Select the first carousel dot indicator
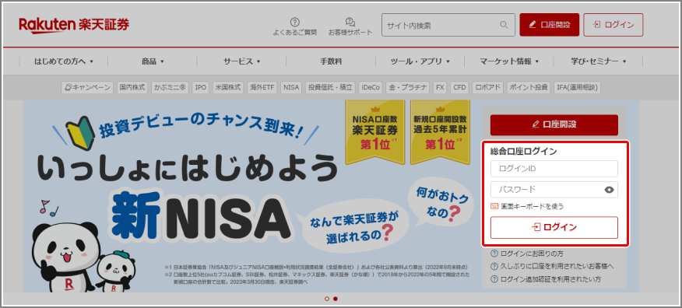The height and width of the screenshot is (308, 682). pyautogui.click(x=327, y=299)
